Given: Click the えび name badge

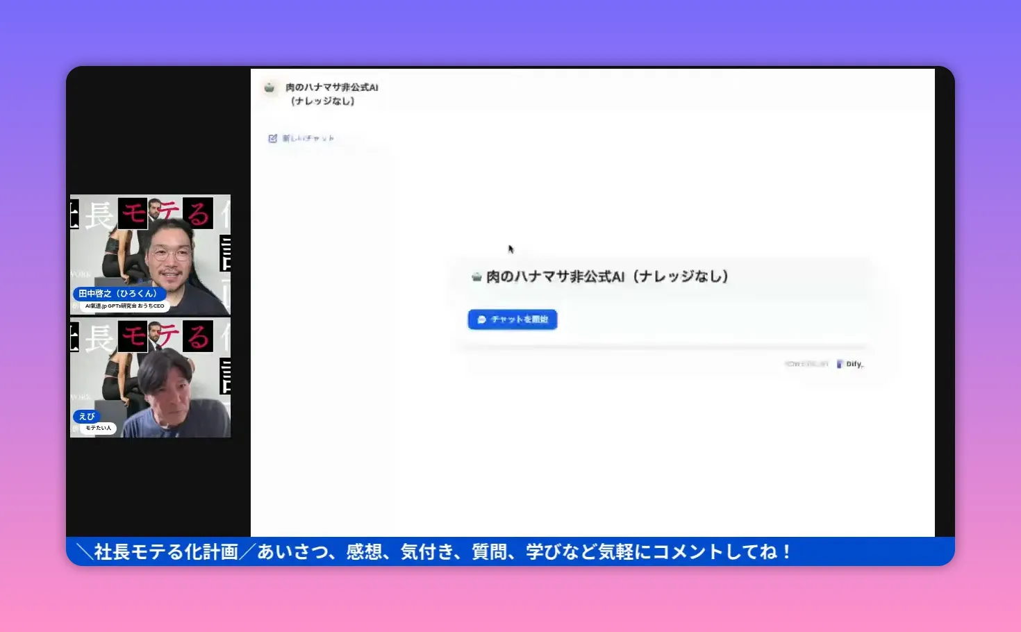Looking at the screenshot, I should pos(86,417).
